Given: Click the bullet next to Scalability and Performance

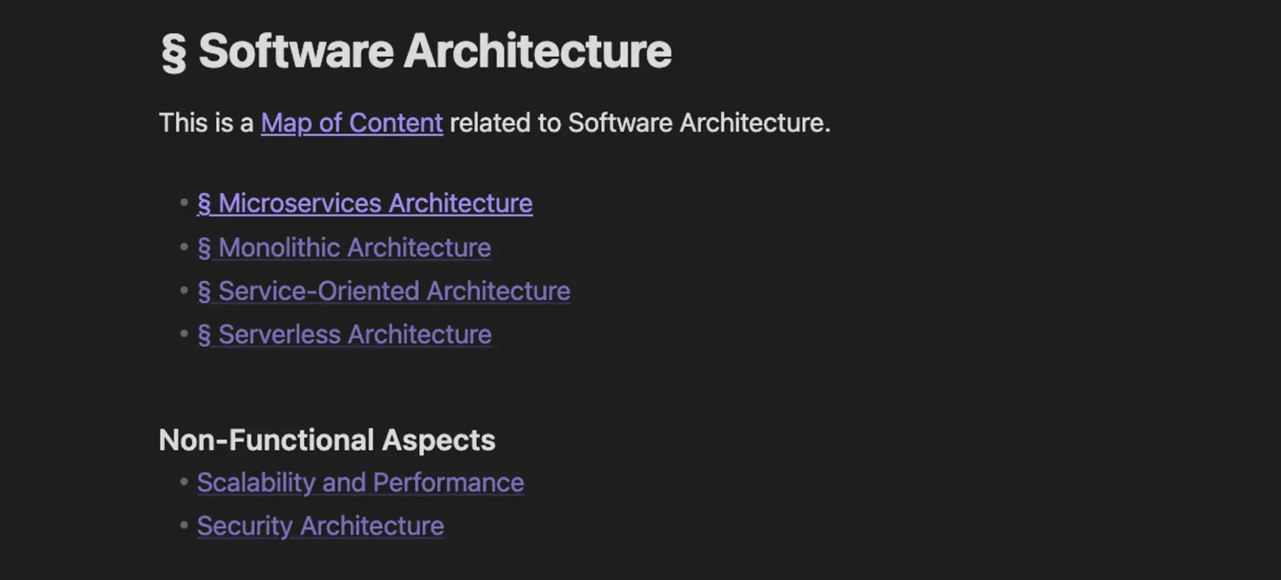Looking at the screenshot, I should tap(185, 482).
